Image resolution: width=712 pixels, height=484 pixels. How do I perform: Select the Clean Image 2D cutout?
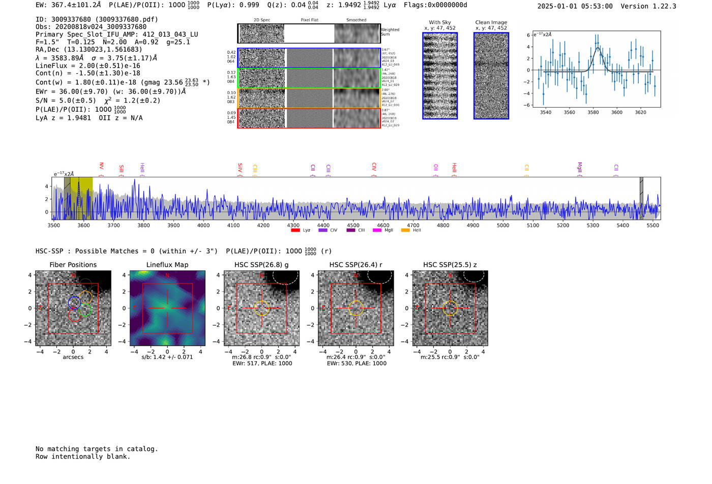(491, 76)
